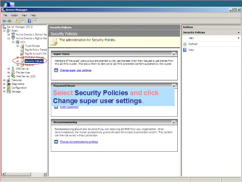
Task: Collapse the Password Reset section
Action: (174, 86)
